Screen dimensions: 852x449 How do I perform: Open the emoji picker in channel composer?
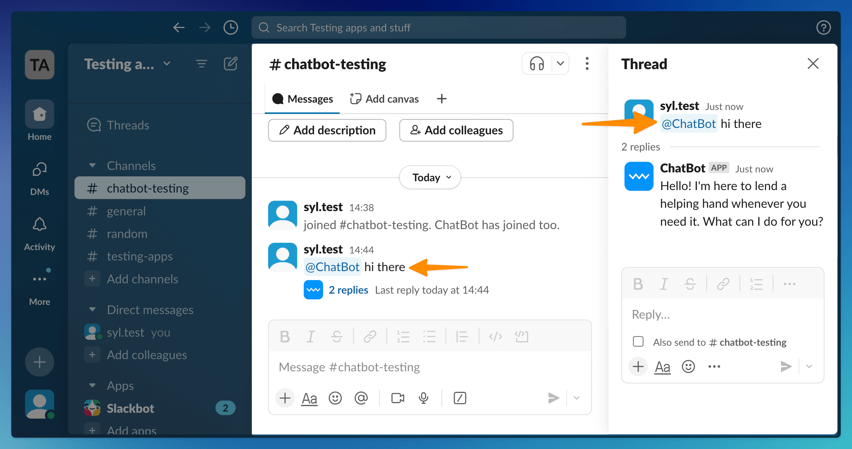tap(335, 398)
